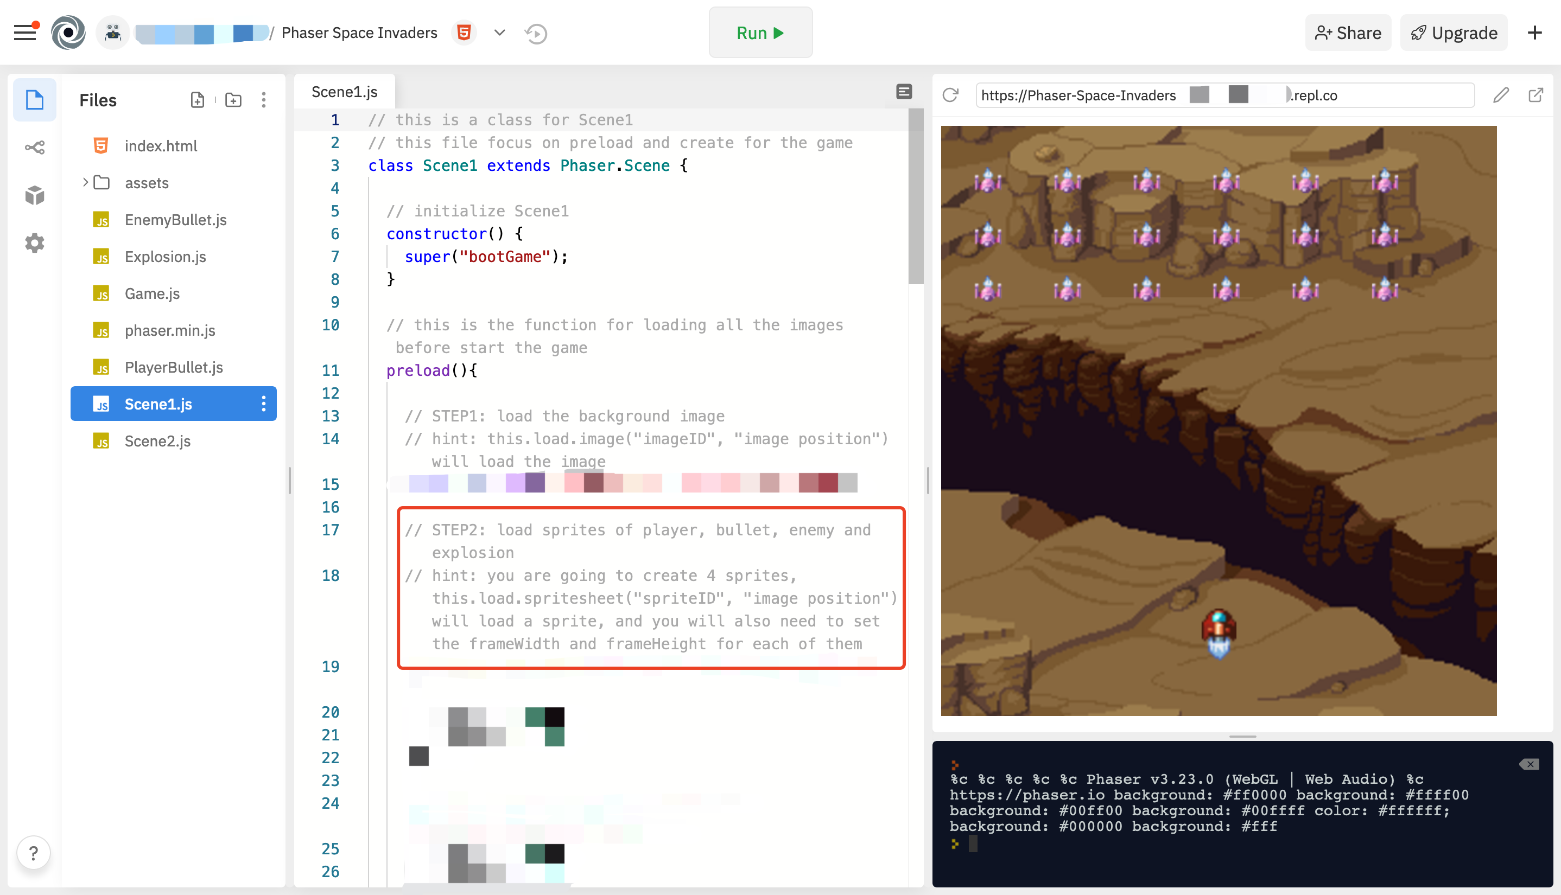Expand the assets folder
This screenshot has width=1561, height=895.
(85, 183)
